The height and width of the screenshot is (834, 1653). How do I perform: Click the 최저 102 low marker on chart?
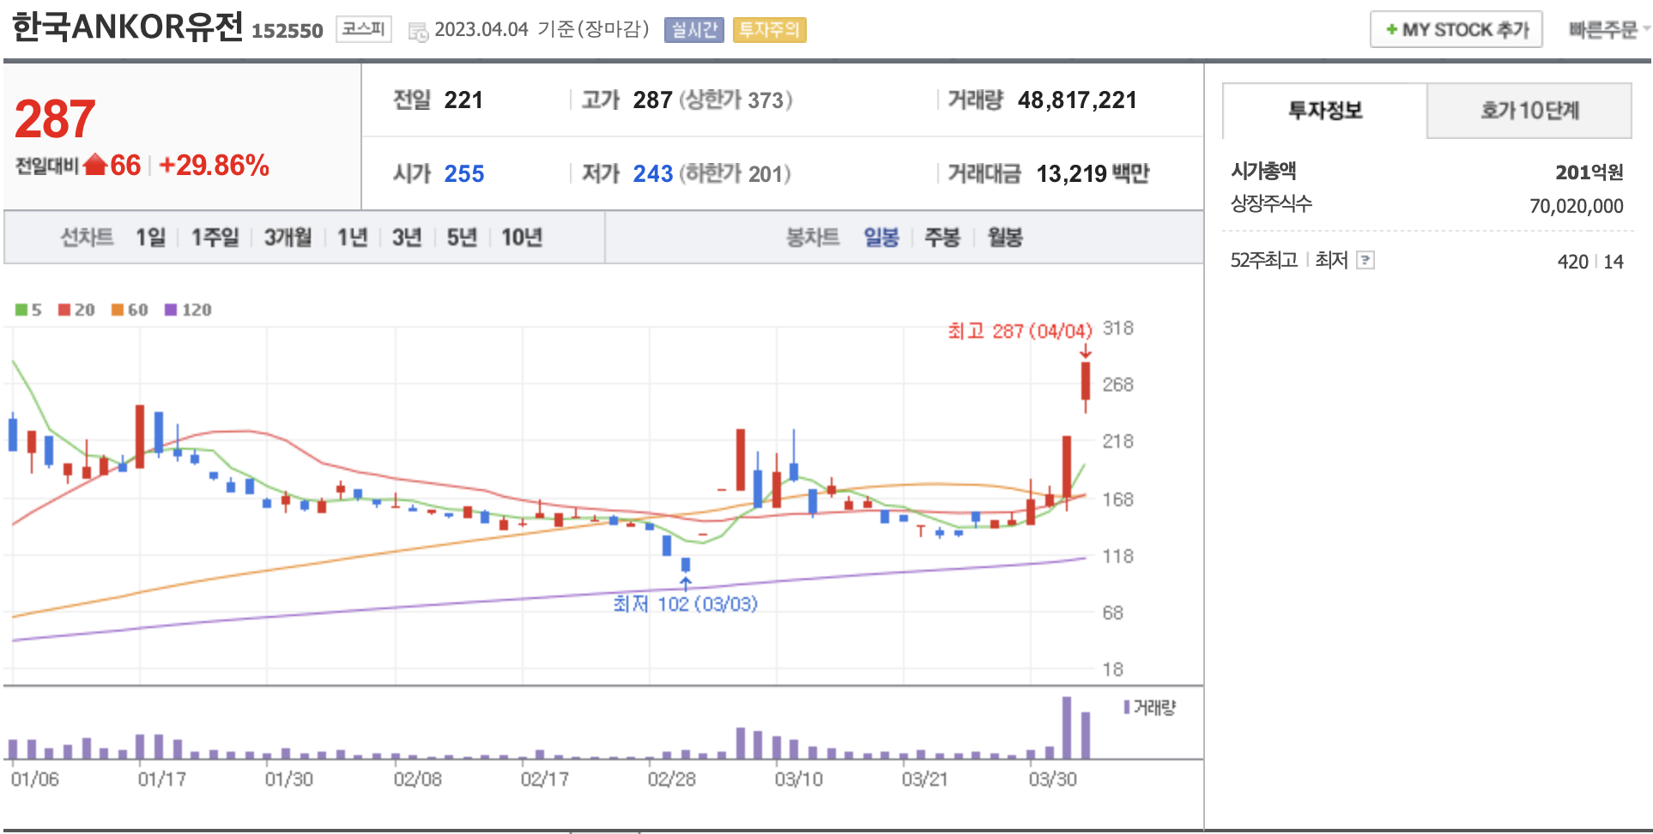685,604
